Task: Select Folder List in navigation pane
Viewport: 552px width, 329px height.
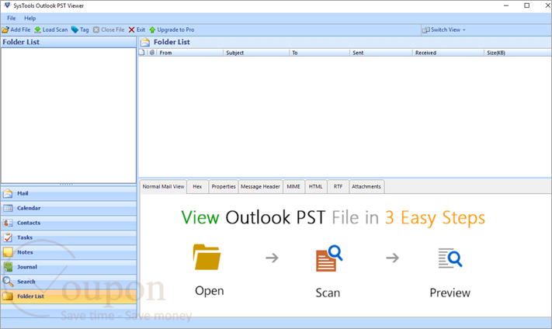Action: (68, 296)
